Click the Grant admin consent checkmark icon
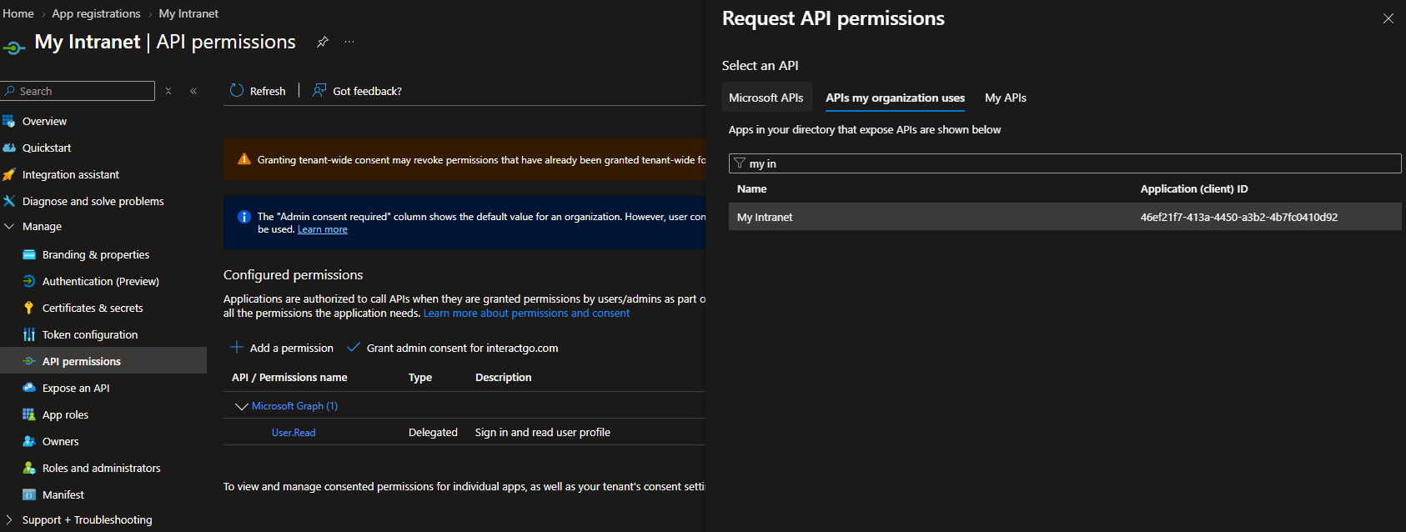Image resolution: width=1406 pixels, height=532 pixels. pos(354,347)
